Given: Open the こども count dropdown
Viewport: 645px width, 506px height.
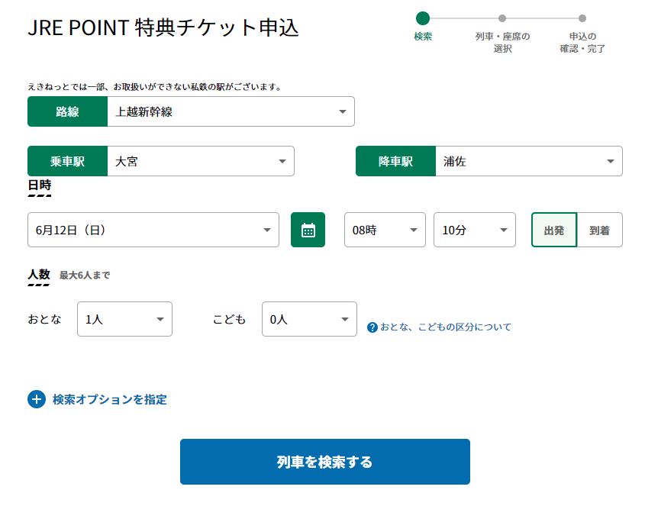Looking at the screenshot, I should [309, 319].
